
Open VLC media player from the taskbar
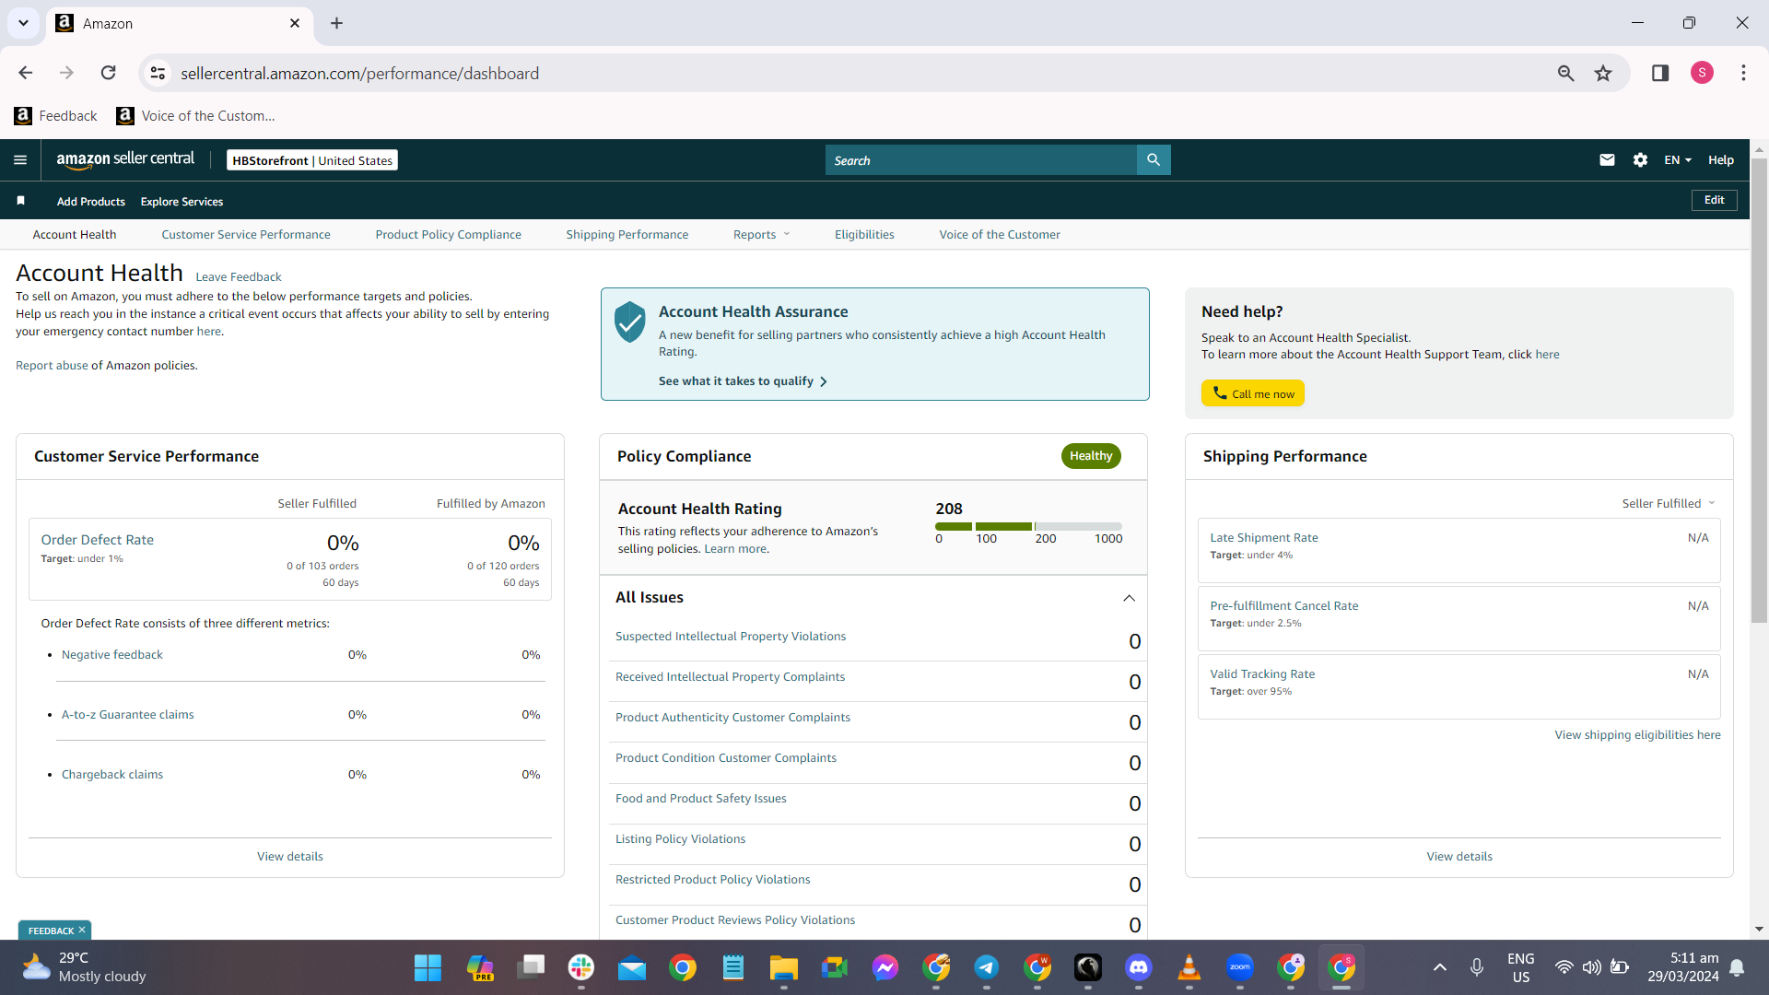click(1189, 967)
